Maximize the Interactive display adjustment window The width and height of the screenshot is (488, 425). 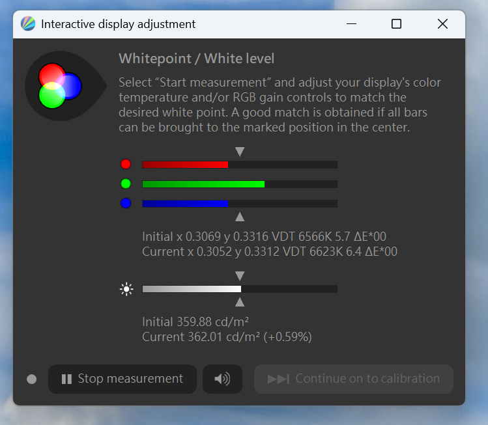click(396, 24)
